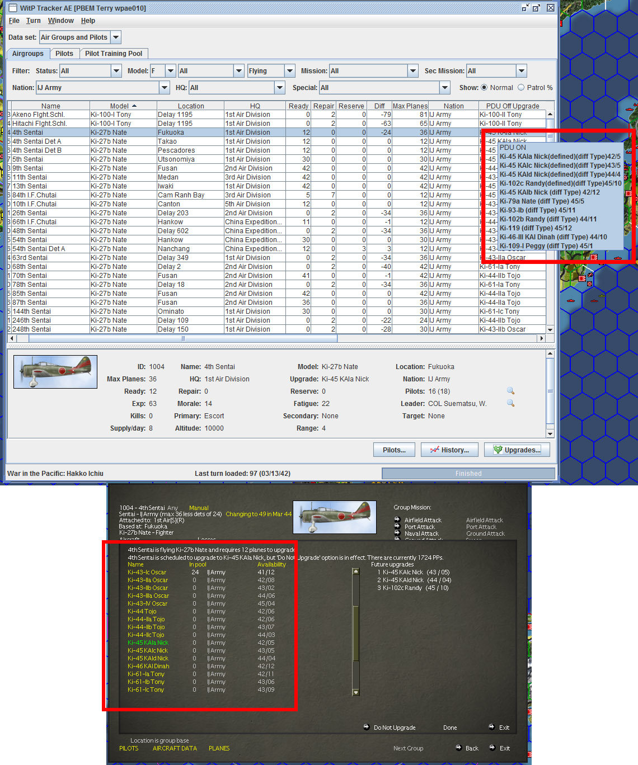Viewport: 638px width, 765px height.
Task: Open the Window menu
Action: coord(60,21)
